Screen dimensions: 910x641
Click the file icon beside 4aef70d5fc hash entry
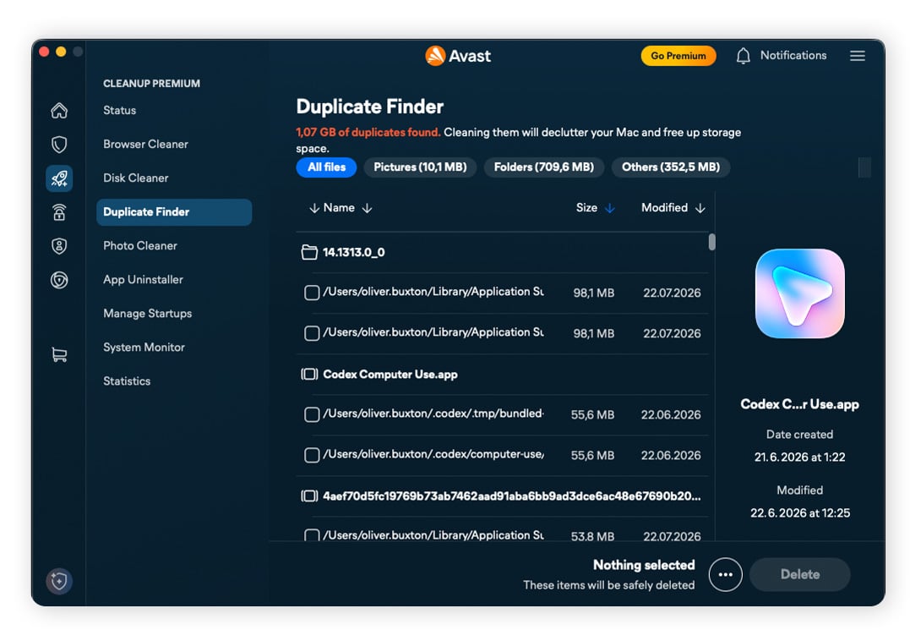[309, 496]
